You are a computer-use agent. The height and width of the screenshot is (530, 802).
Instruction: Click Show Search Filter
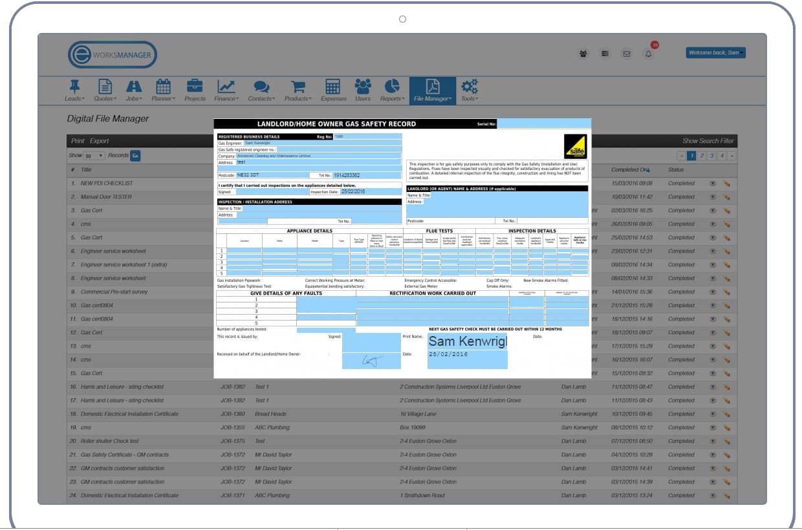(x=708, y=141)
